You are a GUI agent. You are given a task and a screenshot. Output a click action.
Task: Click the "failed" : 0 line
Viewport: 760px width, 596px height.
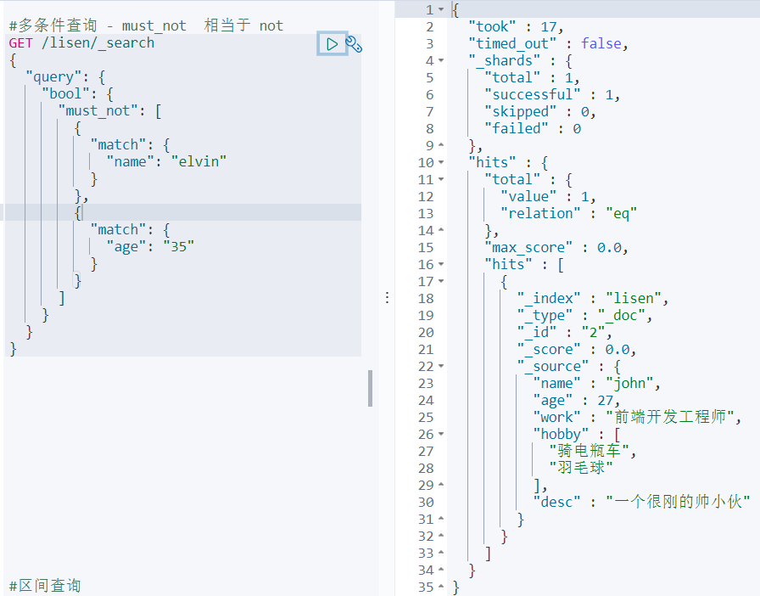point(533,128)
